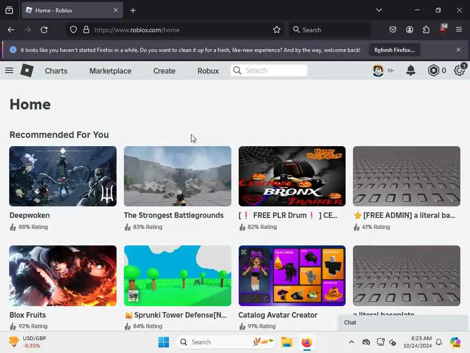
Task: Open the Firefox extensions puzzle icon
Action: click(x=426, y=30)
